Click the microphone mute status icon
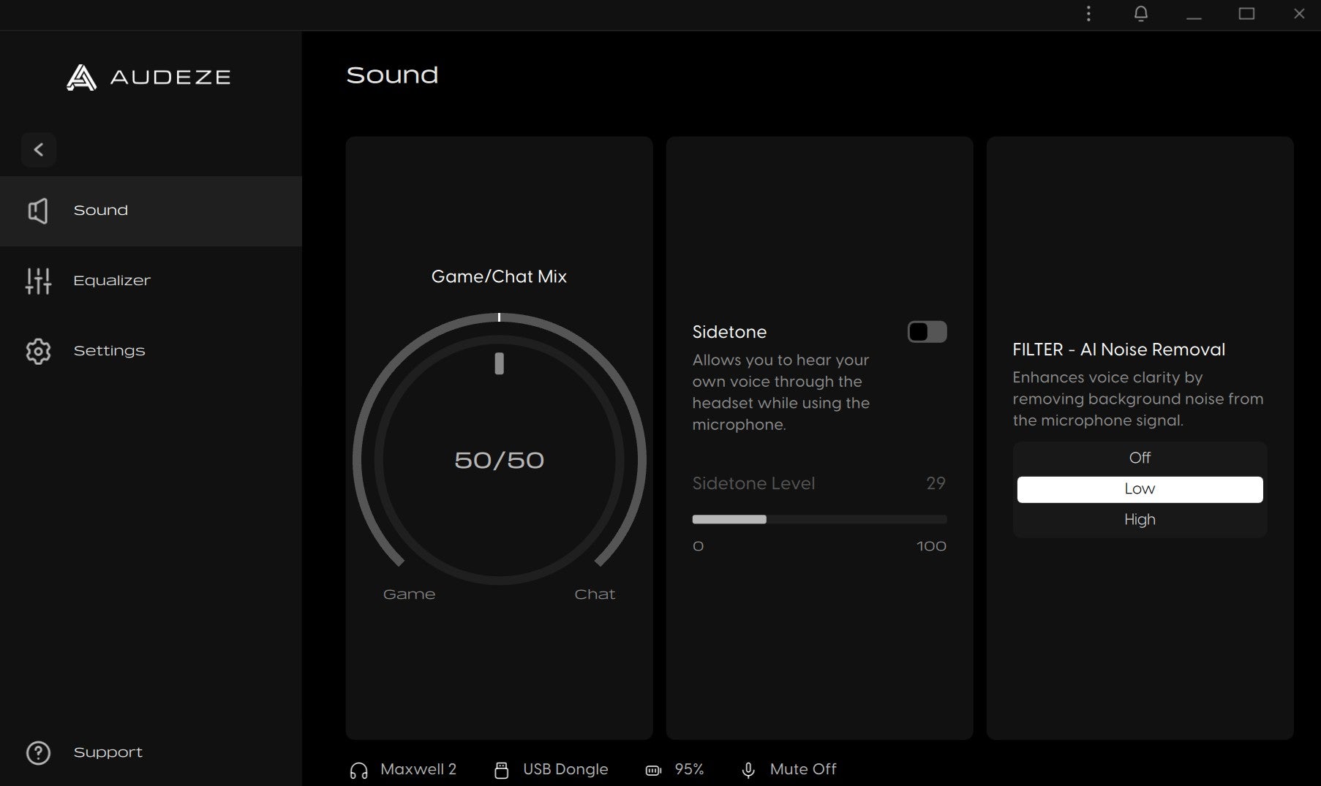The image size is (1321, 786). tap(748, 771)
